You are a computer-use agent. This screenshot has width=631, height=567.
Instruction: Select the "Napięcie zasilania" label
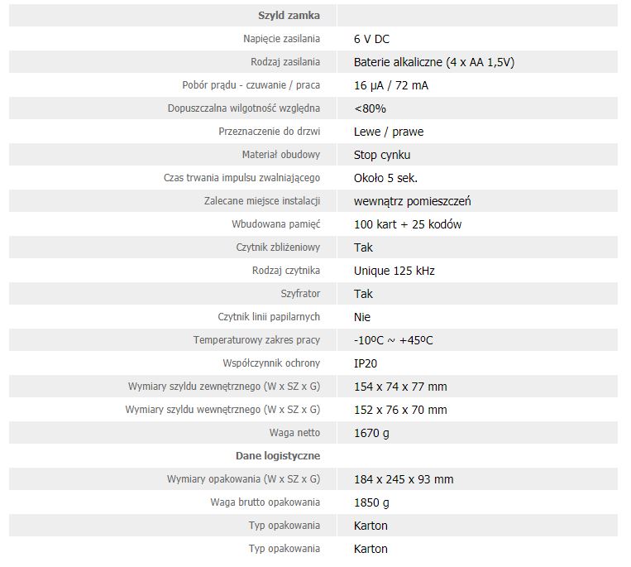click(x=281, y=39)
